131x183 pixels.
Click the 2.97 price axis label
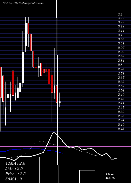click(x=121, y=48)
